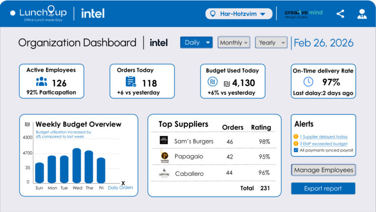
Task: Open the Monthly period dropdown
Action: [234, 43]
